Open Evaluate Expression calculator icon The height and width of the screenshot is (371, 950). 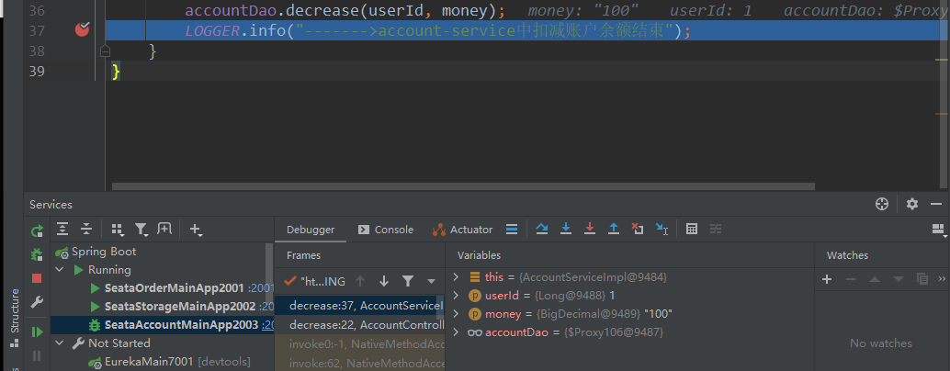(x=691, y=230)
